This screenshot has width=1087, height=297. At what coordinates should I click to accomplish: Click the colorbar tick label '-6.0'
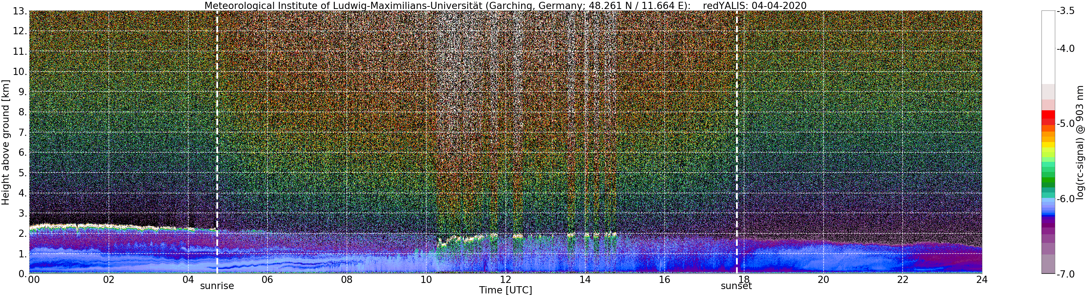point(1066,199)
